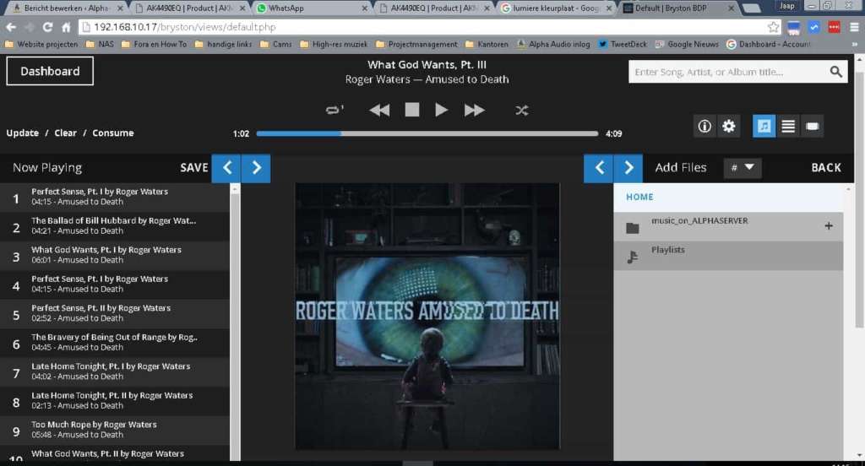Open the info icon
The height and width of the screenshot is (466, 865).
[705, 127]
